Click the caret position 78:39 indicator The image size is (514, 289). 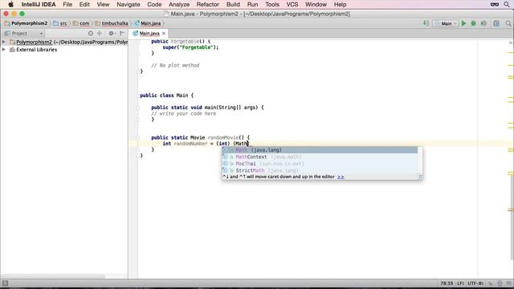447,283
